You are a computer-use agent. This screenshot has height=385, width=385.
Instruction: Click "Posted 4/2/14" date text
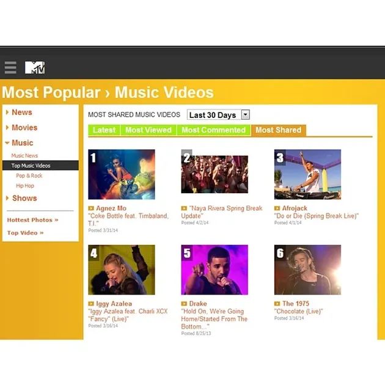(x=195, y=222)
